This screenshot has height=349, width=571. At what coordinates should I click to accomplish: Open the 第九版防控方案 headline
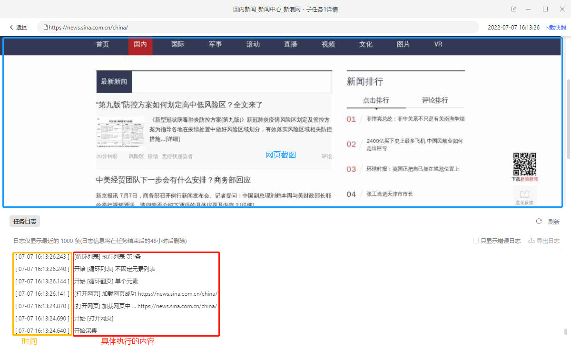(179, 105)
